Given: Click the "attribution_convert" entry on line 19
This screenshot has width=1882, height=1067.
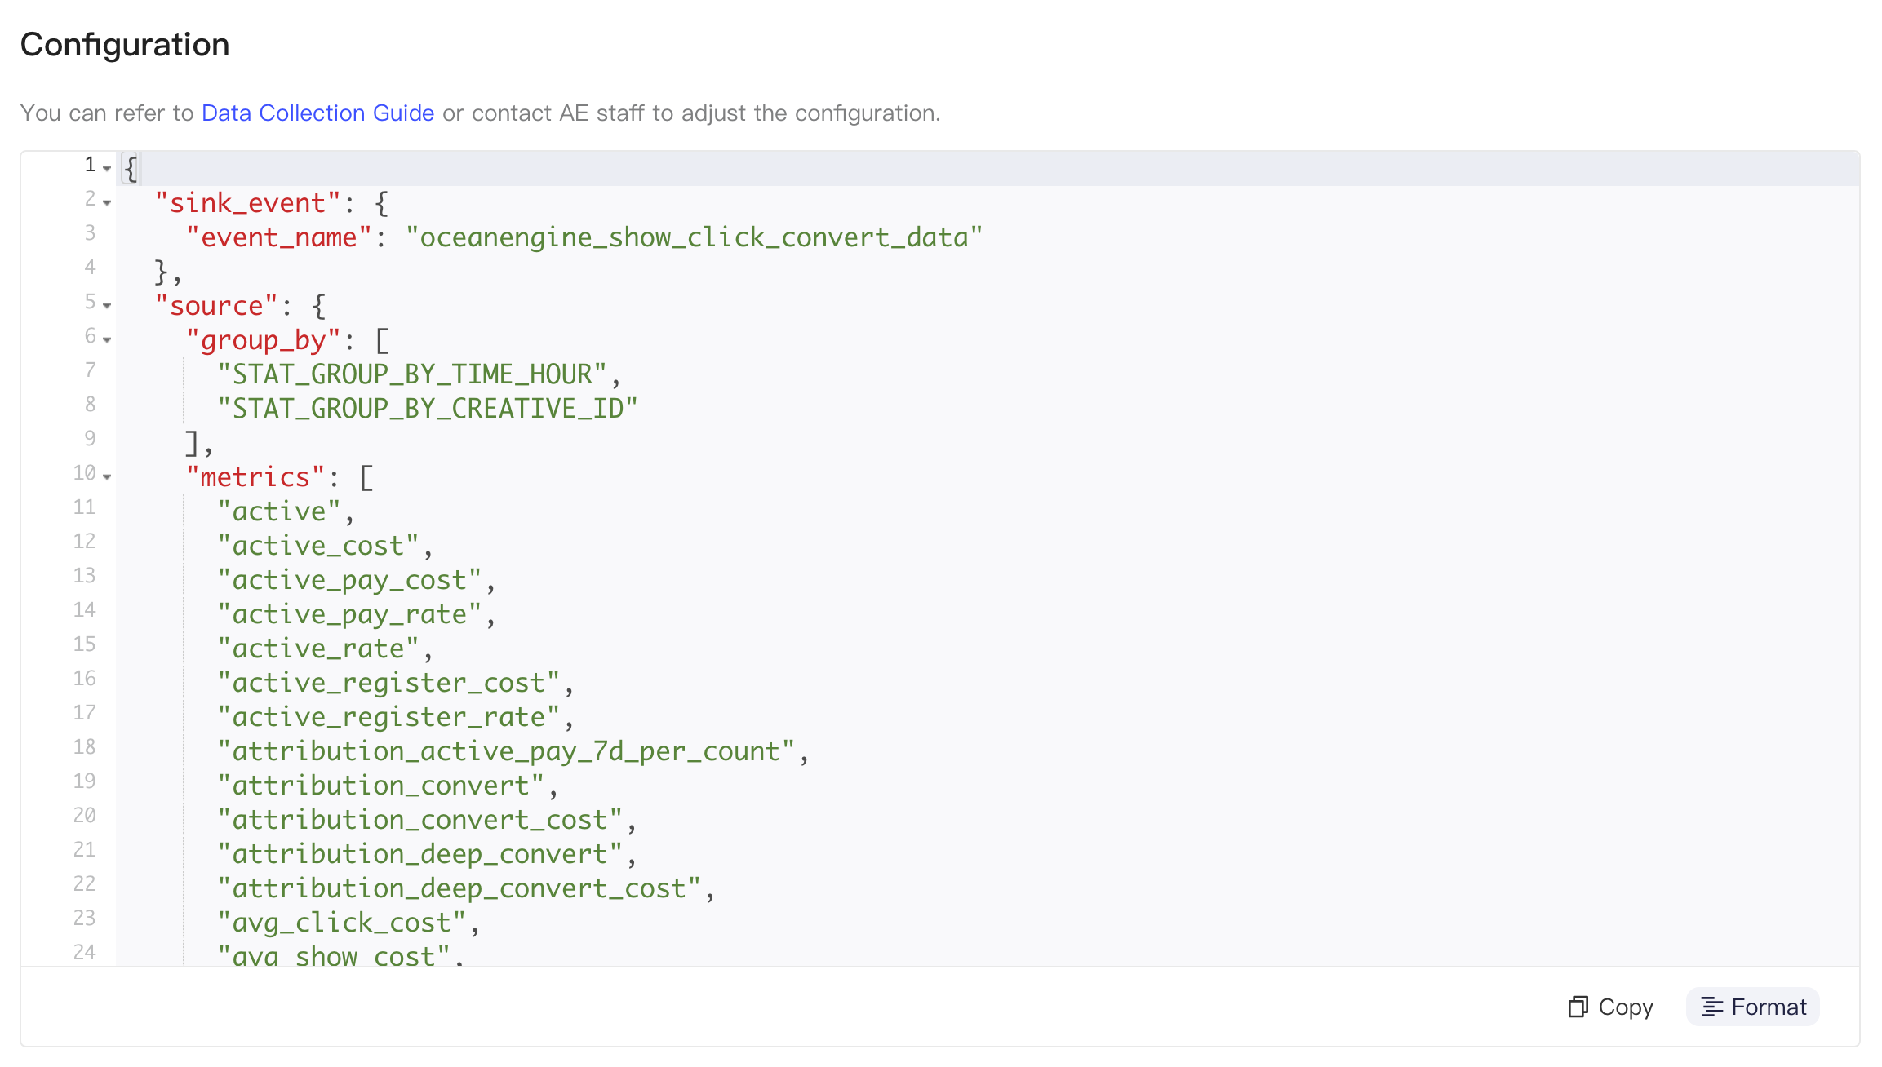Looking at the screenshot, I should (381, 786).
